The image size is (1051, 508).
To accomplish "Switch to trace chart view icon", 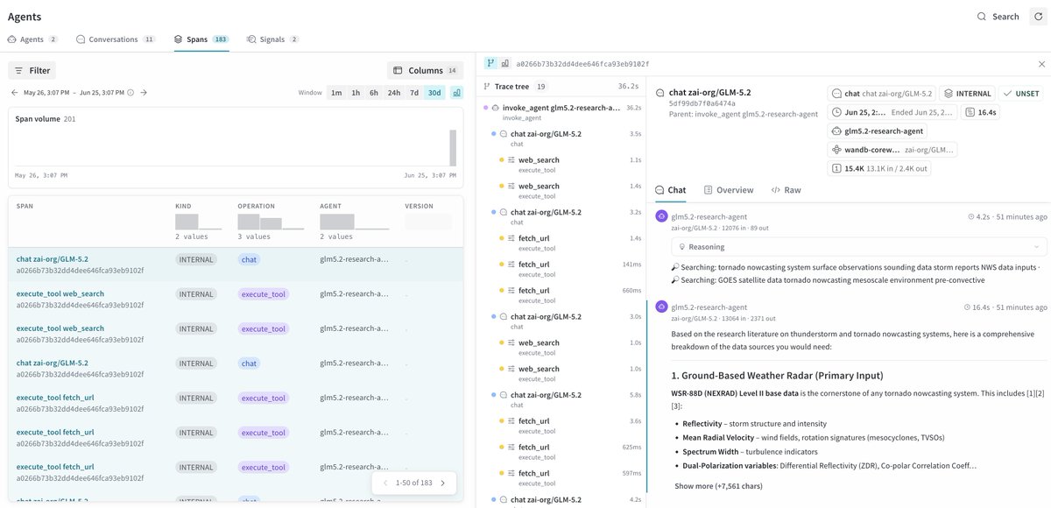I will (505, 64).
